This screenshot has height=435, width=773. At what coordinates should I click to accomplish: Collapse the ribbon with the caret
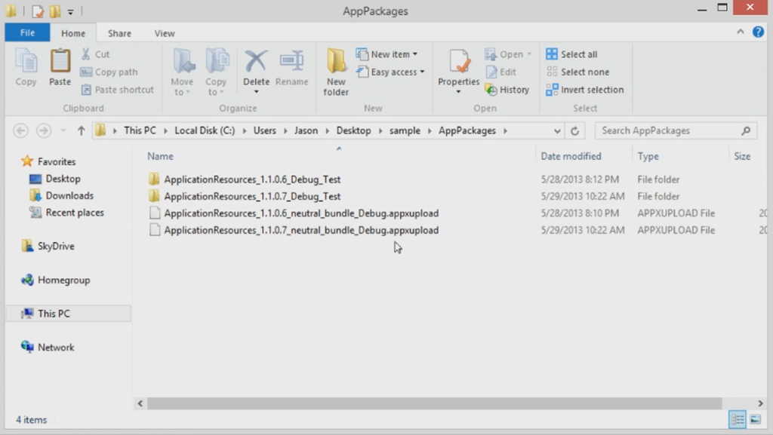pos(740,32)
